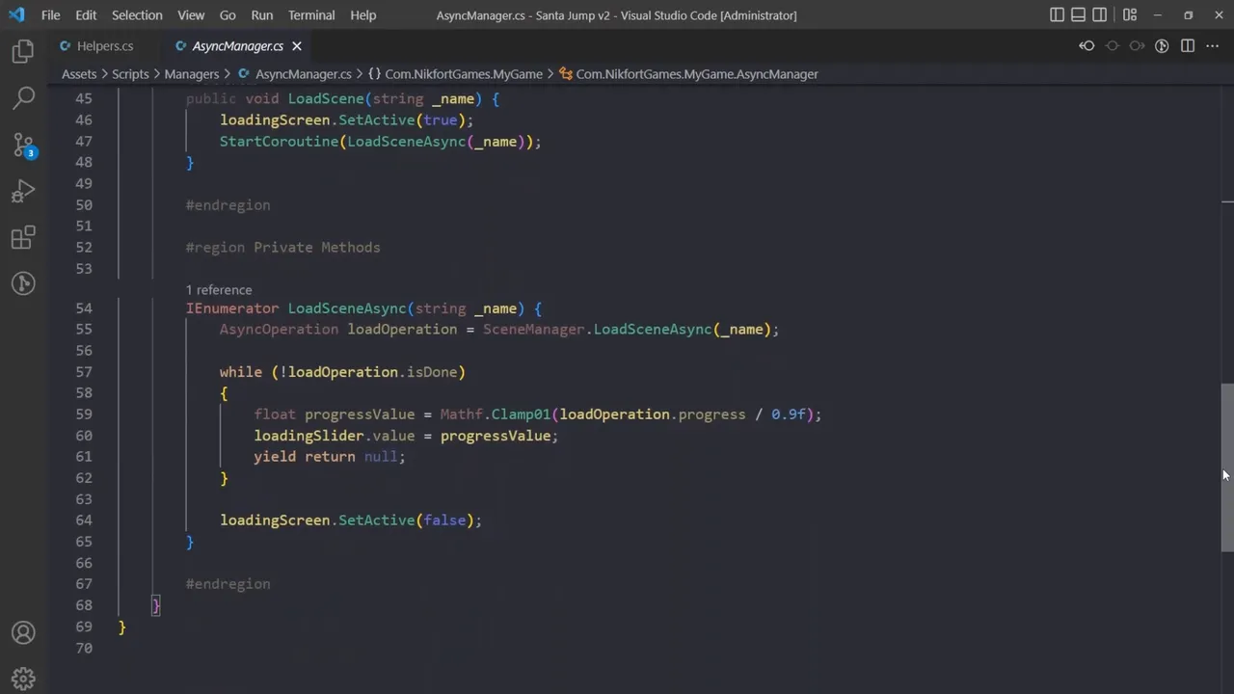Expand the Managers breadcrumb
The width and height of the screenshot is (1234, 694).
pos(192,74)
